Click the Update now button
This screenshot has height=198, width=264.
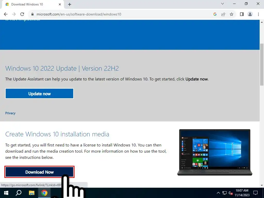tap(39, 94)
